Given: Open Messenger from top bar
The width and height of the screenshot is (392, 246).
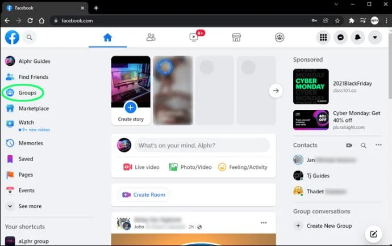Looking at the screenshot, I should (x=340, y=37).
